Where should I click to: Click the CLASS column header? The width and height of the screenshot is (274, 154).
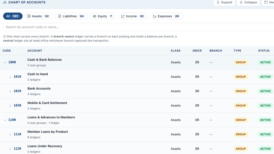click(175, 51)
